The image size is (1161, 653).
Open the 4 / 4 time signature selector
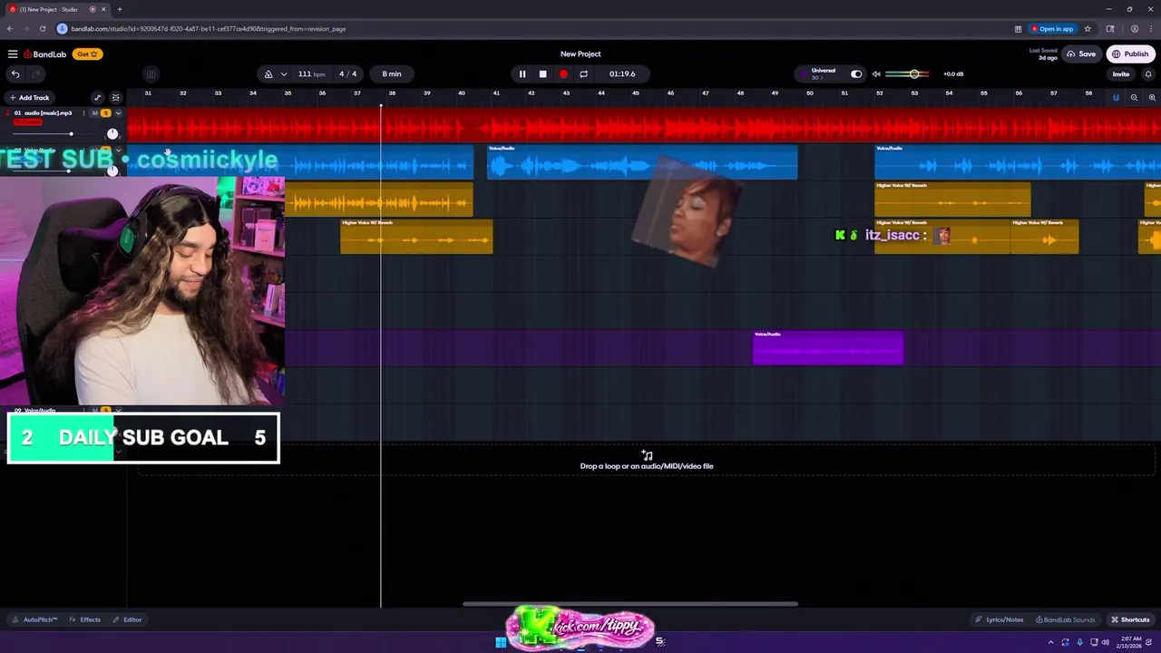[348, 74]
